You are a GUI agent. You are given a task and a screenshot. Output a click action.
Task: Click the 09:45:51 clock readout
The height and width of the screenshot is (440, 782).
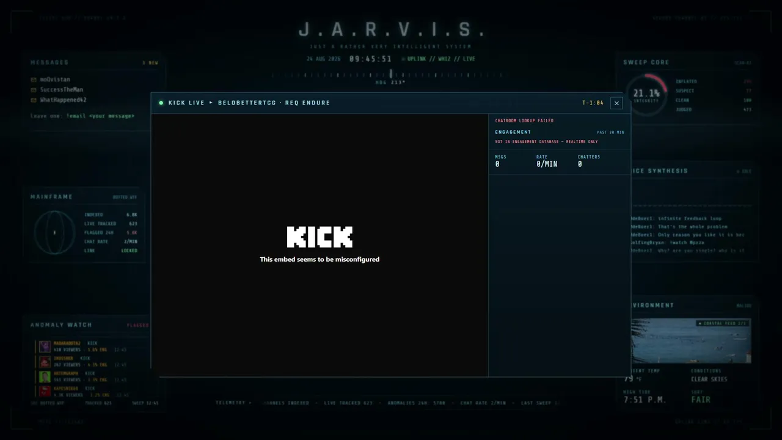pyautogui.click(x=370, y=59)
